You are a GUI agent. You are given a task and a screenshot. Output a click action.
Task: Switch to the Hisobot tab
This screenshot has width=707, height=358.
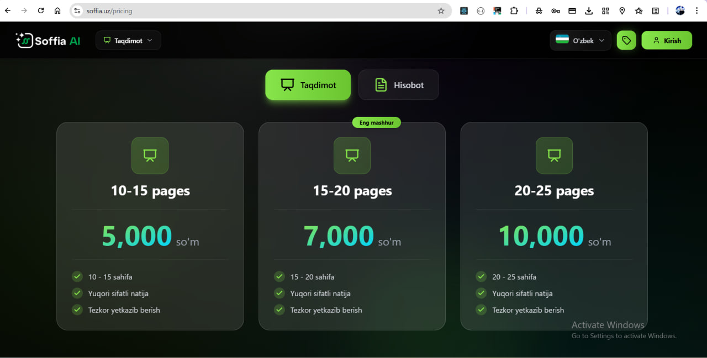pos(398,84)
